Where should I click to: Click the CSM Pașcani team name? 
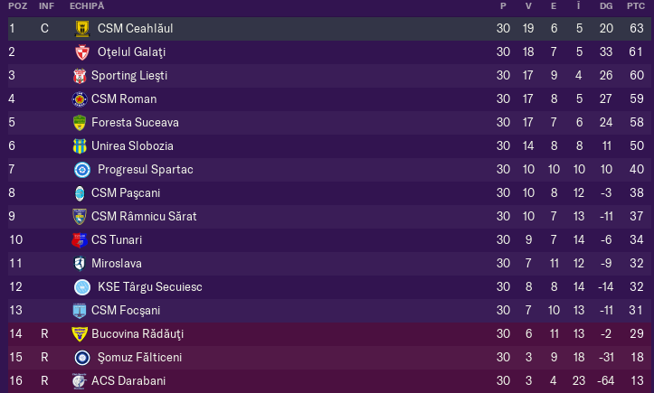[126, 193]
